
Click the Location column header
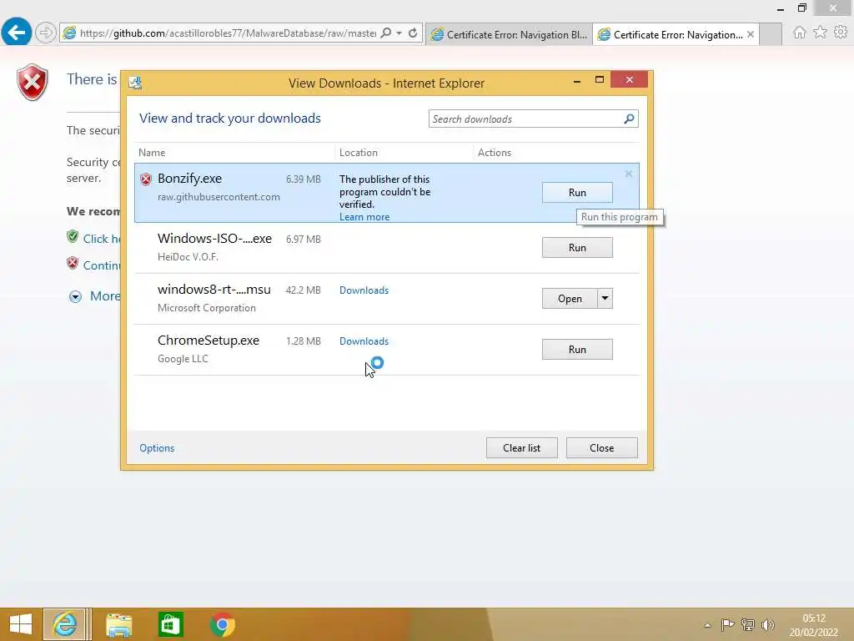tap(359, 153)
